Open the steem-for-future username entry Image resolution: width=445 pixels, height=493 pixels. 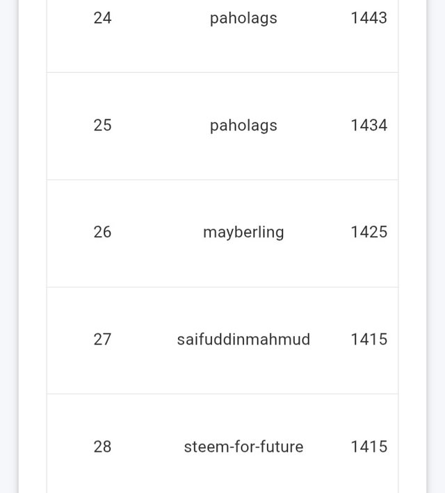click(243, 446)
